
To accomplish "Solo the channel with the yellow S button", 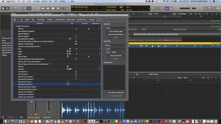I will click(x=36, y=114).
